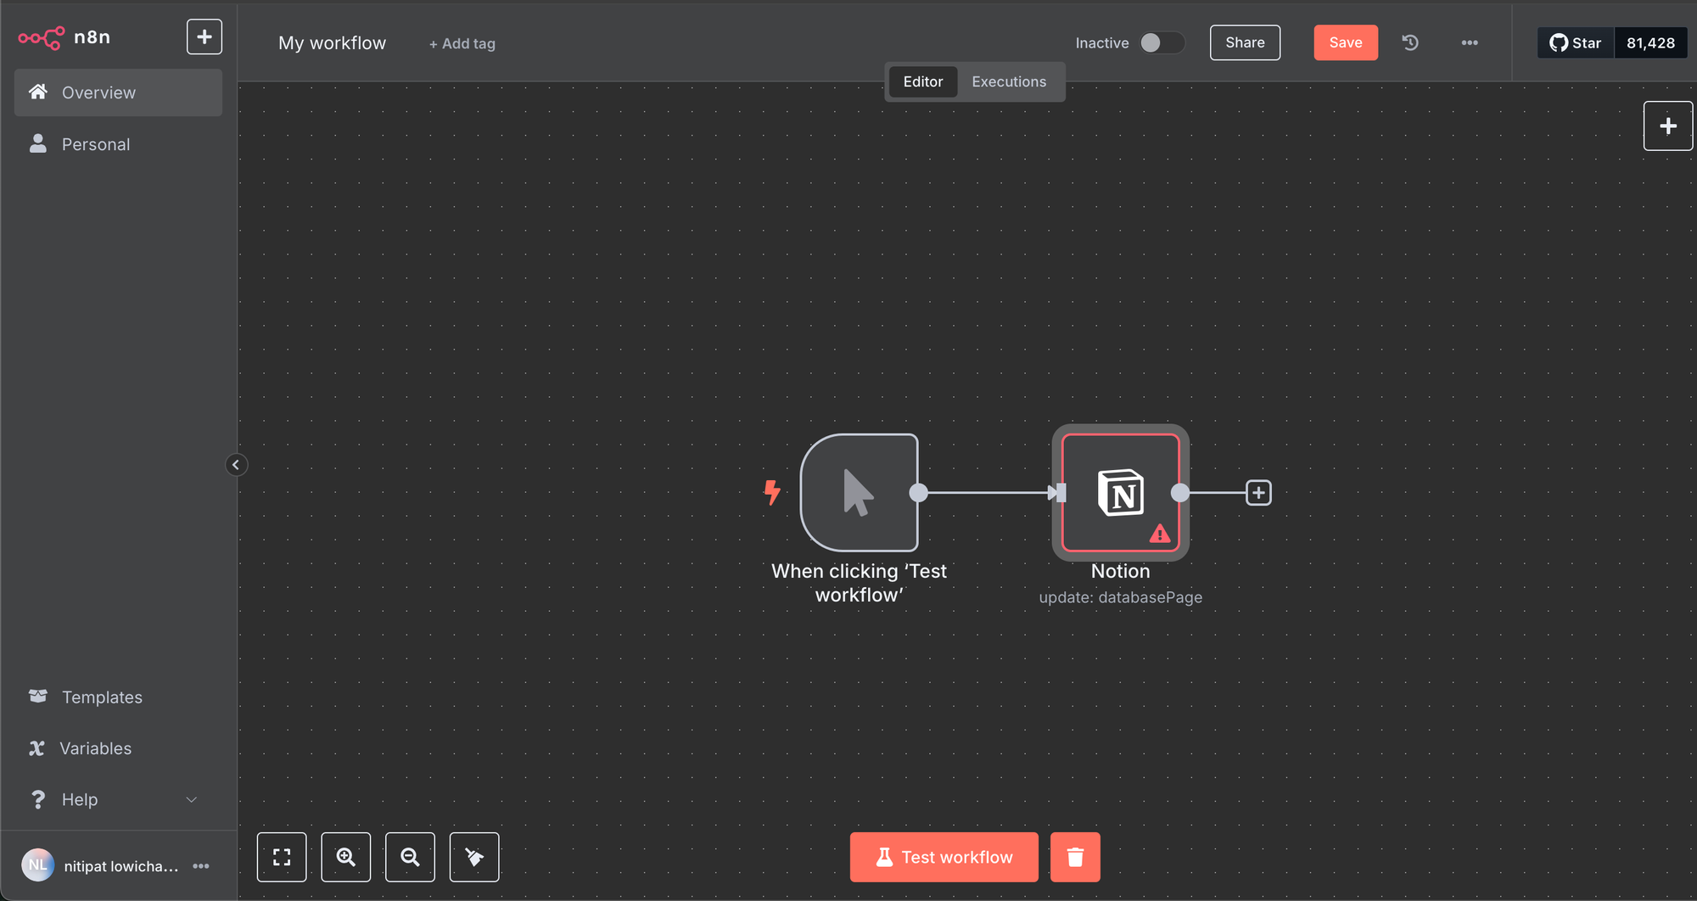Click the trash button to clear execution data
The height and width of the screenshot is (901, 1697).
click(1075, 857)
